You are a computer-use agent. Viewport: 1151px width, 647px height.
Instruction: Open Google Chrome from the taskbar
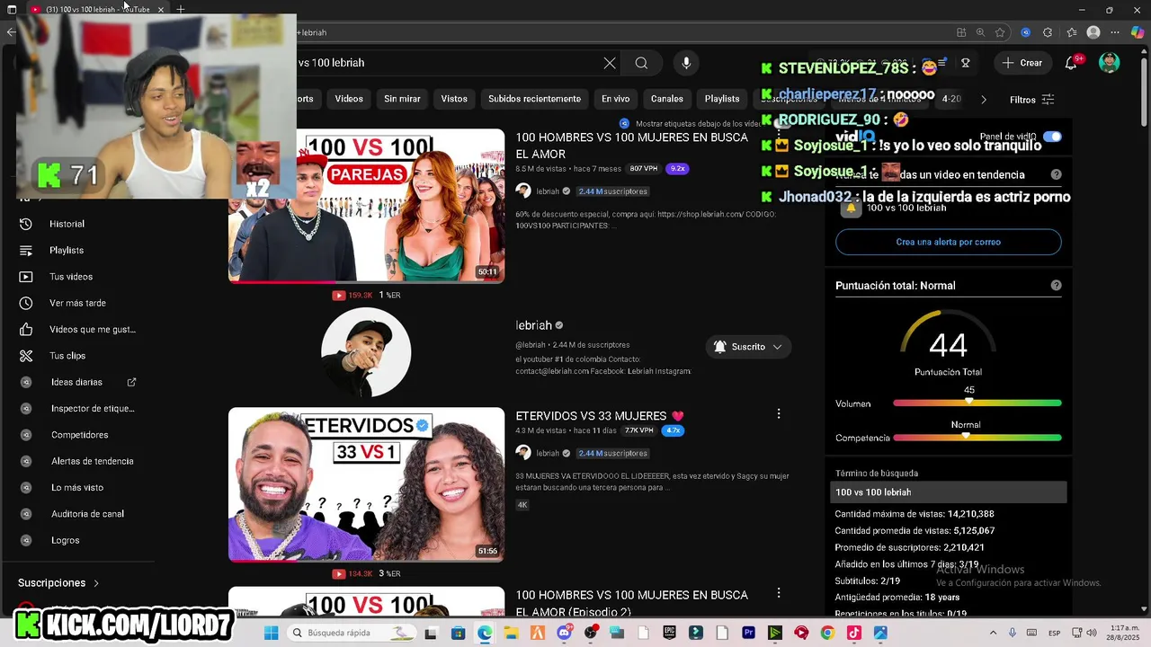tap(827, 633)
